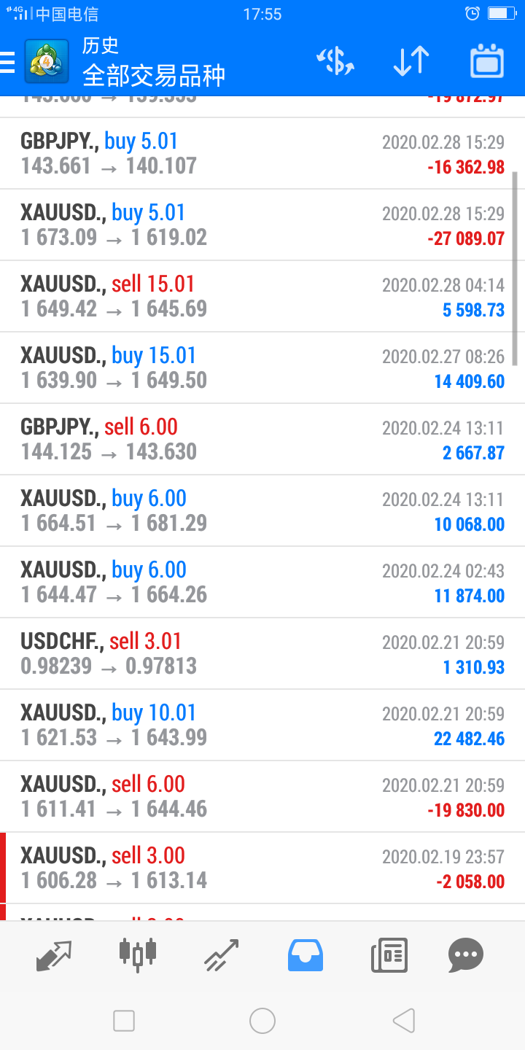Tap the sort order arrows icon
Screen dimensions: 525x1050
411,61
